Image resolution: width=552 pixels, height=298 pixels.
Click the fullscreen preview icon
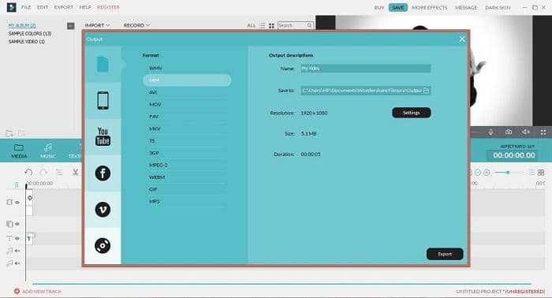pos(543,132)
